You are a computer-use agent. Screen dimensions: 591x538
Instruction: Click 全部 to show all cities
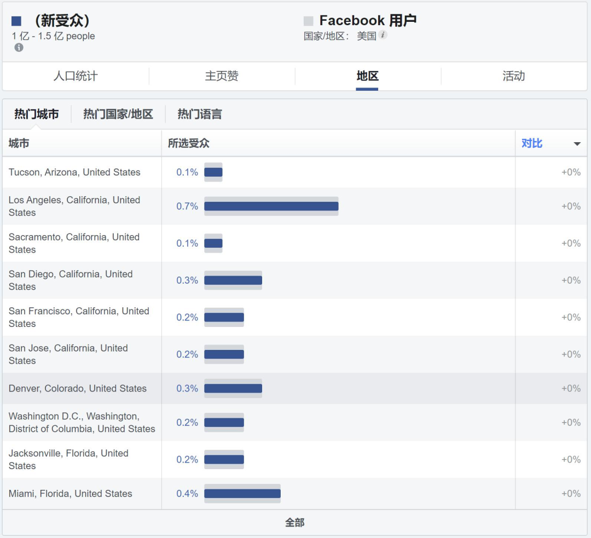click(294, 523)
